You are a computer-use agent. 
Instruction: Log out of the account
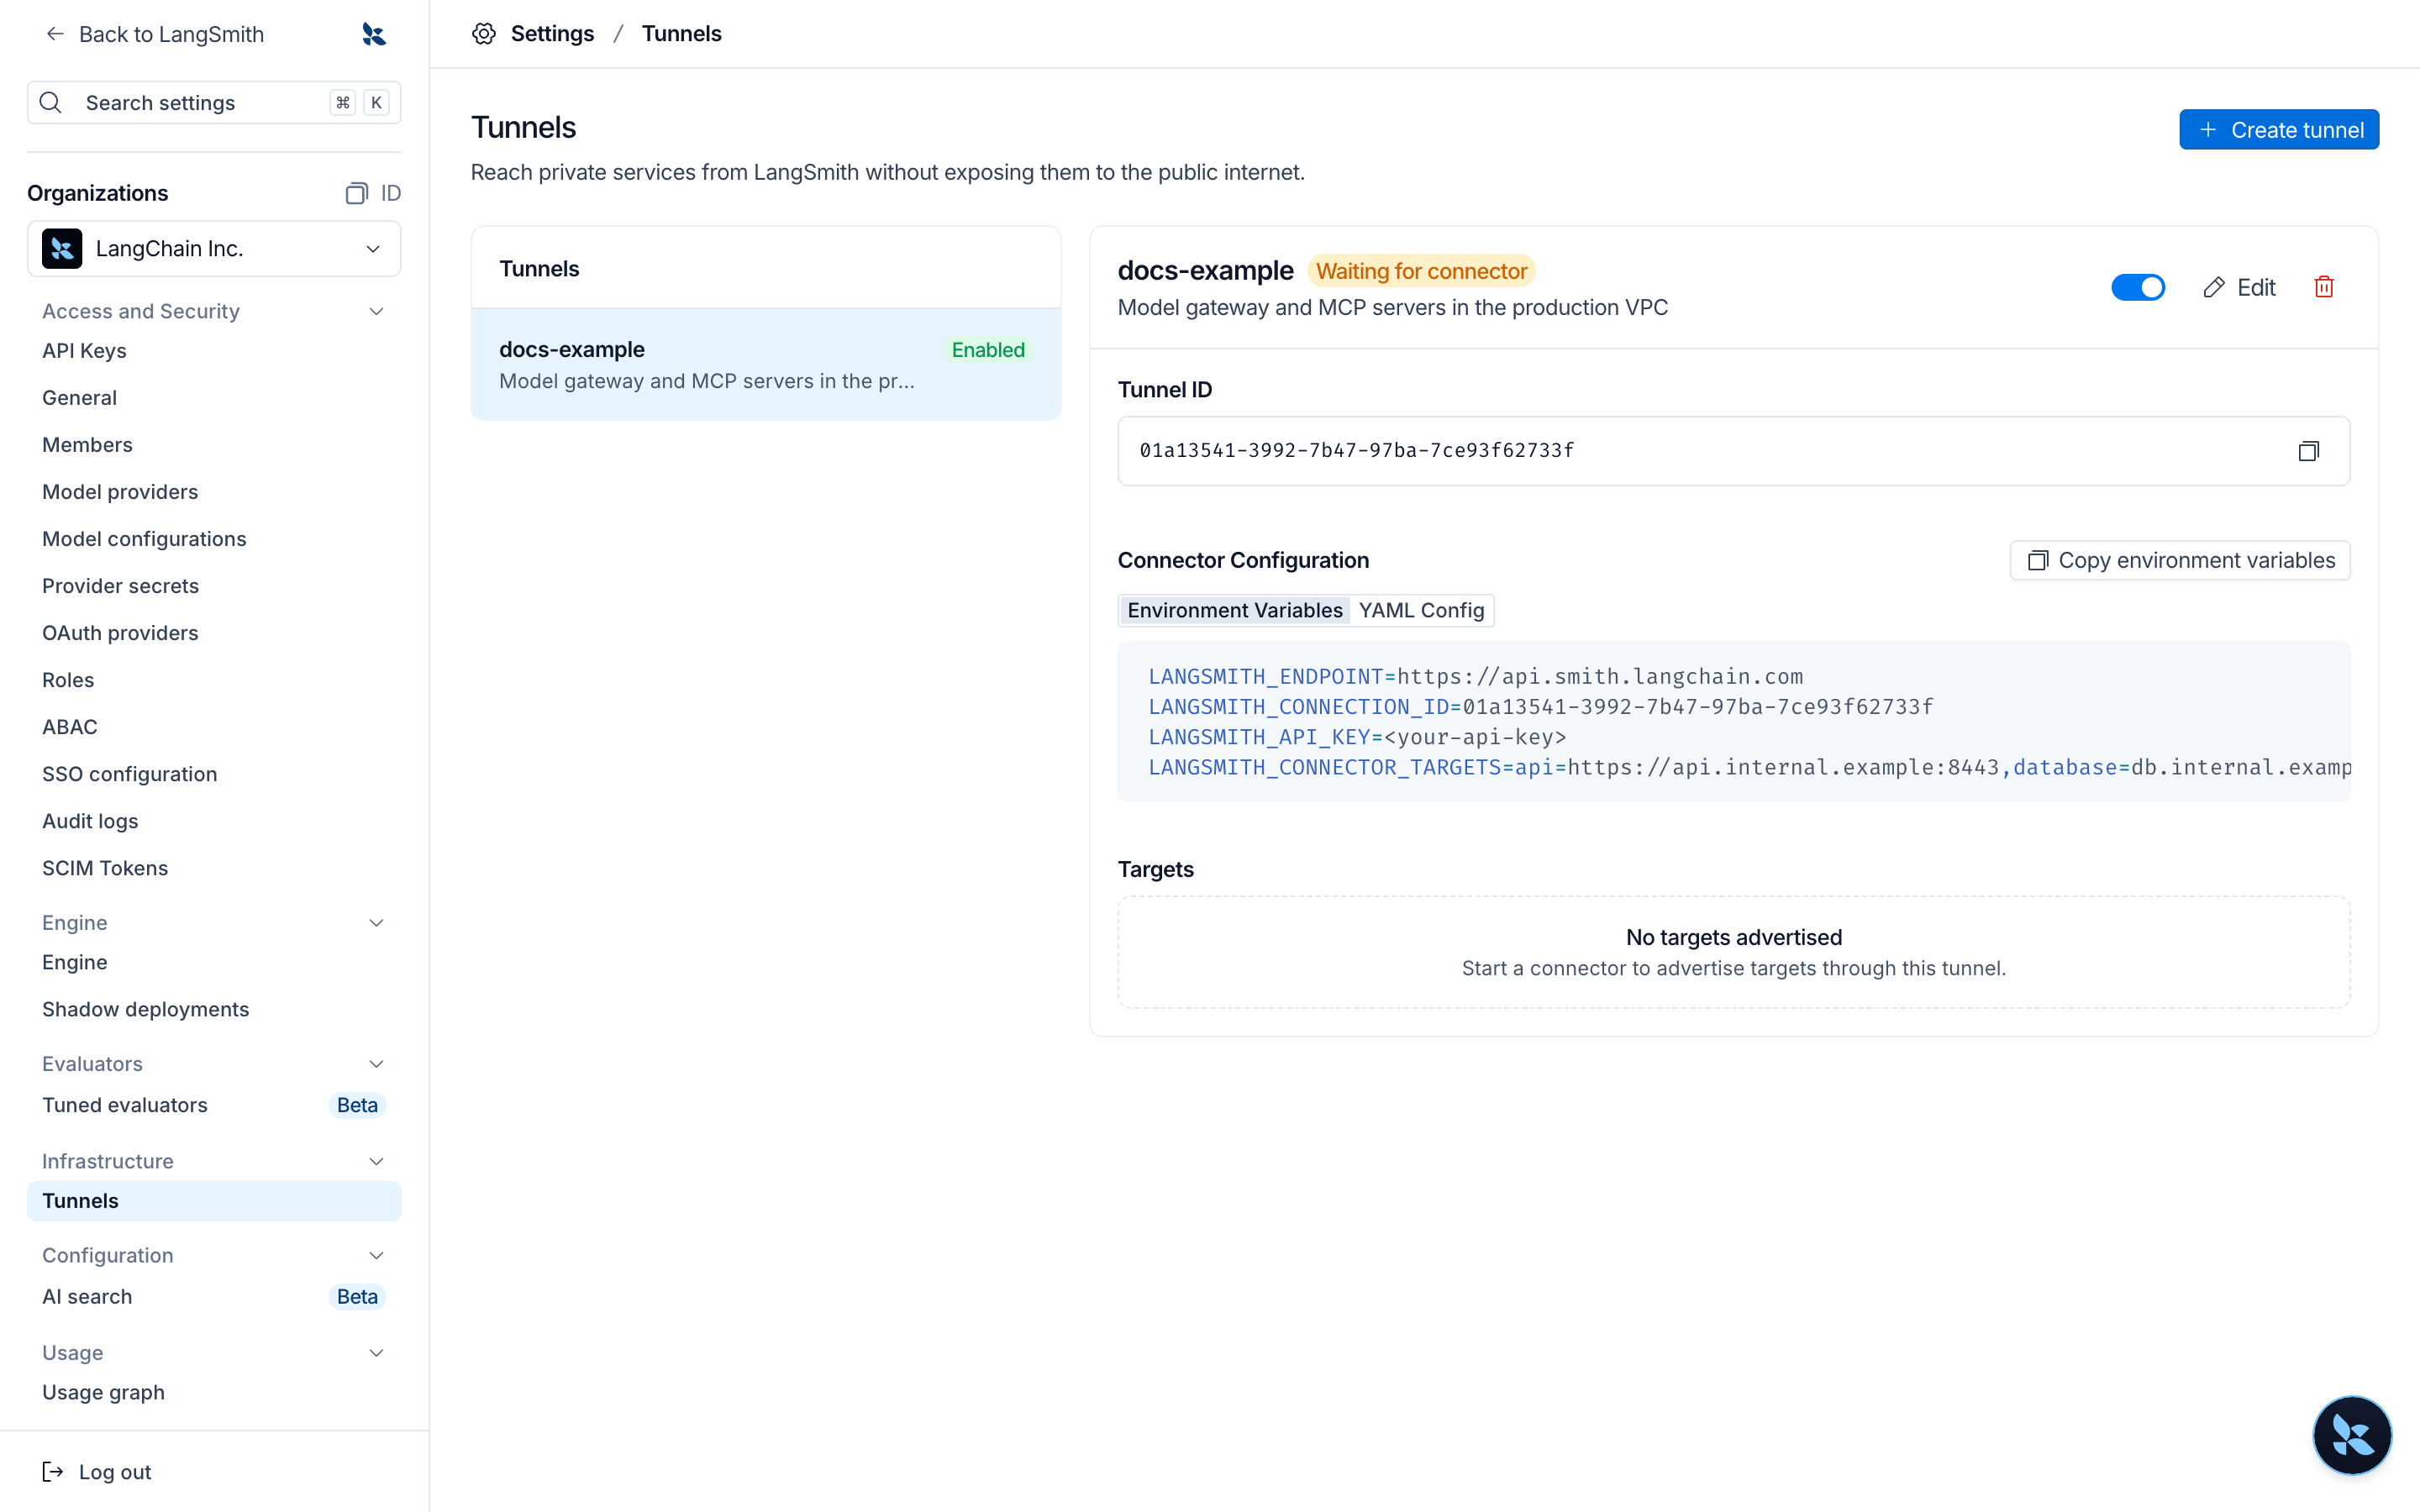(97, 1471)
